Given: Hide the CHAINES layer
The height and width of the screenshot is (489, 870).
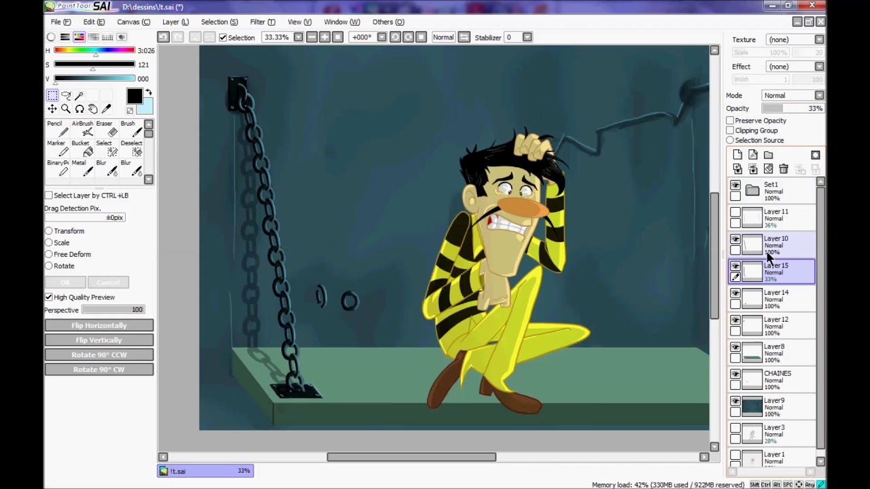Looking at the screenshot, I should [735, 374].
